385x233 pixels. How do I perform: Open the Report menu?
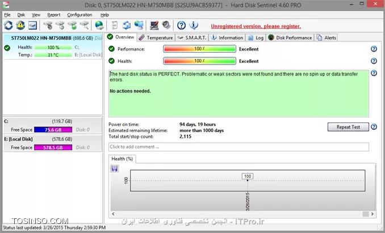(54, 15)
